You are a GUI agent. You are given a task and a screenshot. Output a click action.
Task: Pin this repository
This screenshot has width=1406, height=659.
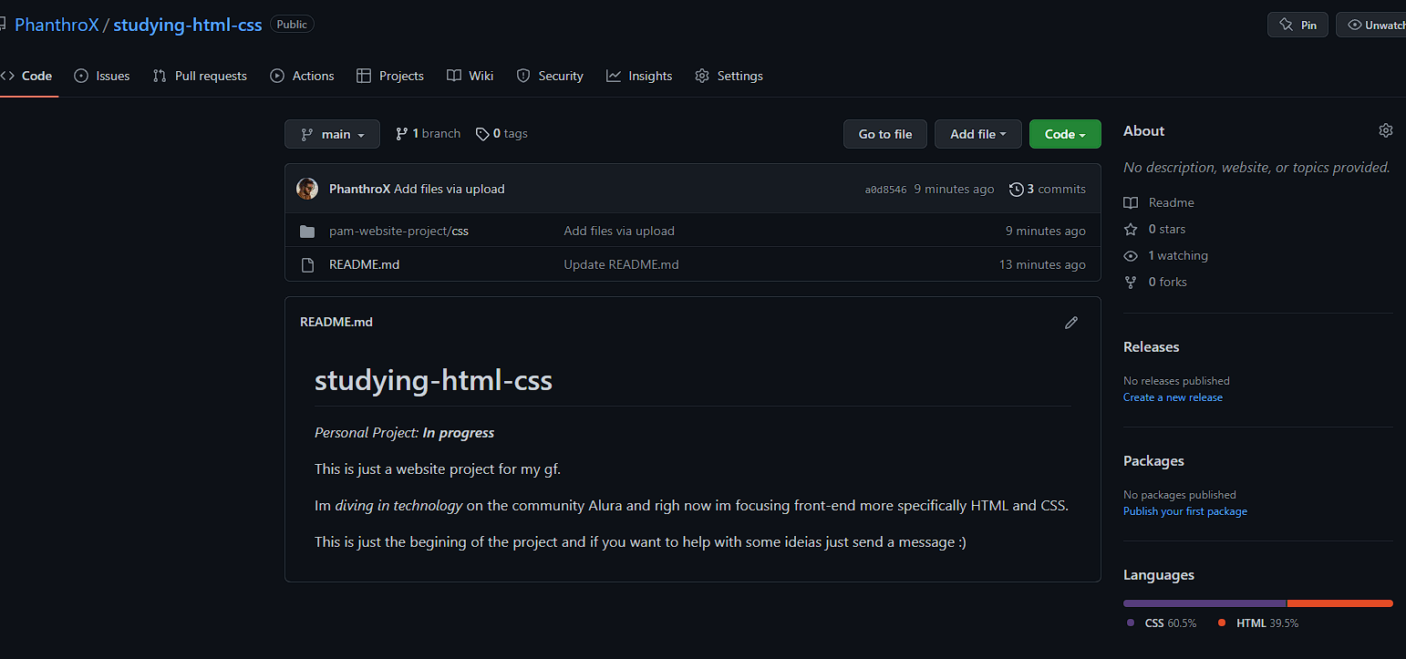(x=1297, y=25)
